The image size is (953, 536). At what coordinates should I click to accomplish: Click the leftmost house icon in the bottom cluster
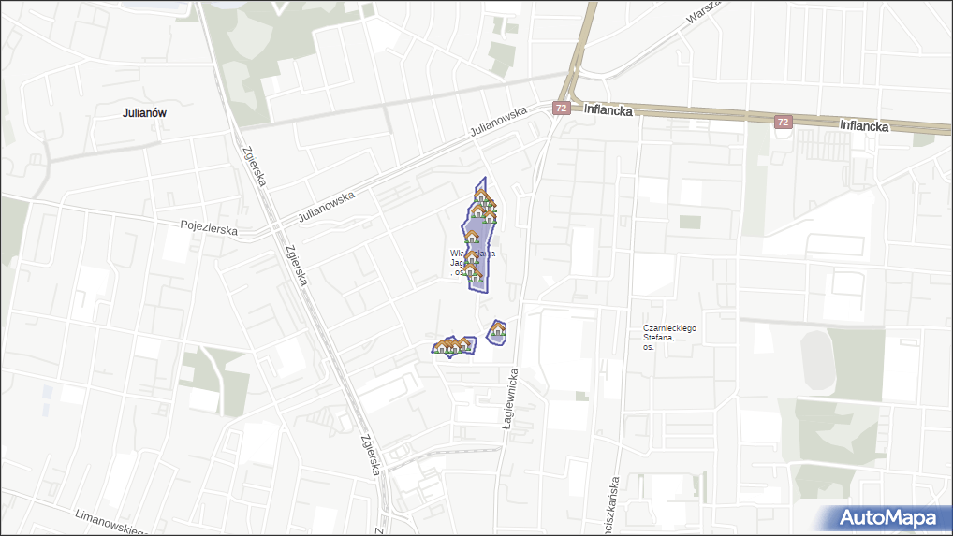pyautogui.click(x=439, y=348)
